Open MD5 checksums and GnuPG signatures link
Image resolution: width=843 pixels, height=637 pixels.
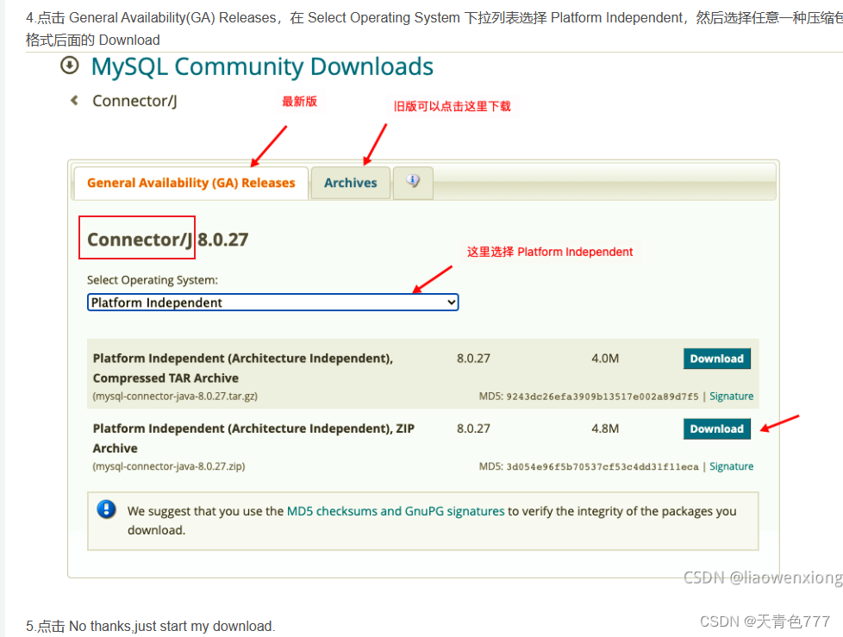click(x=396, y=510)
